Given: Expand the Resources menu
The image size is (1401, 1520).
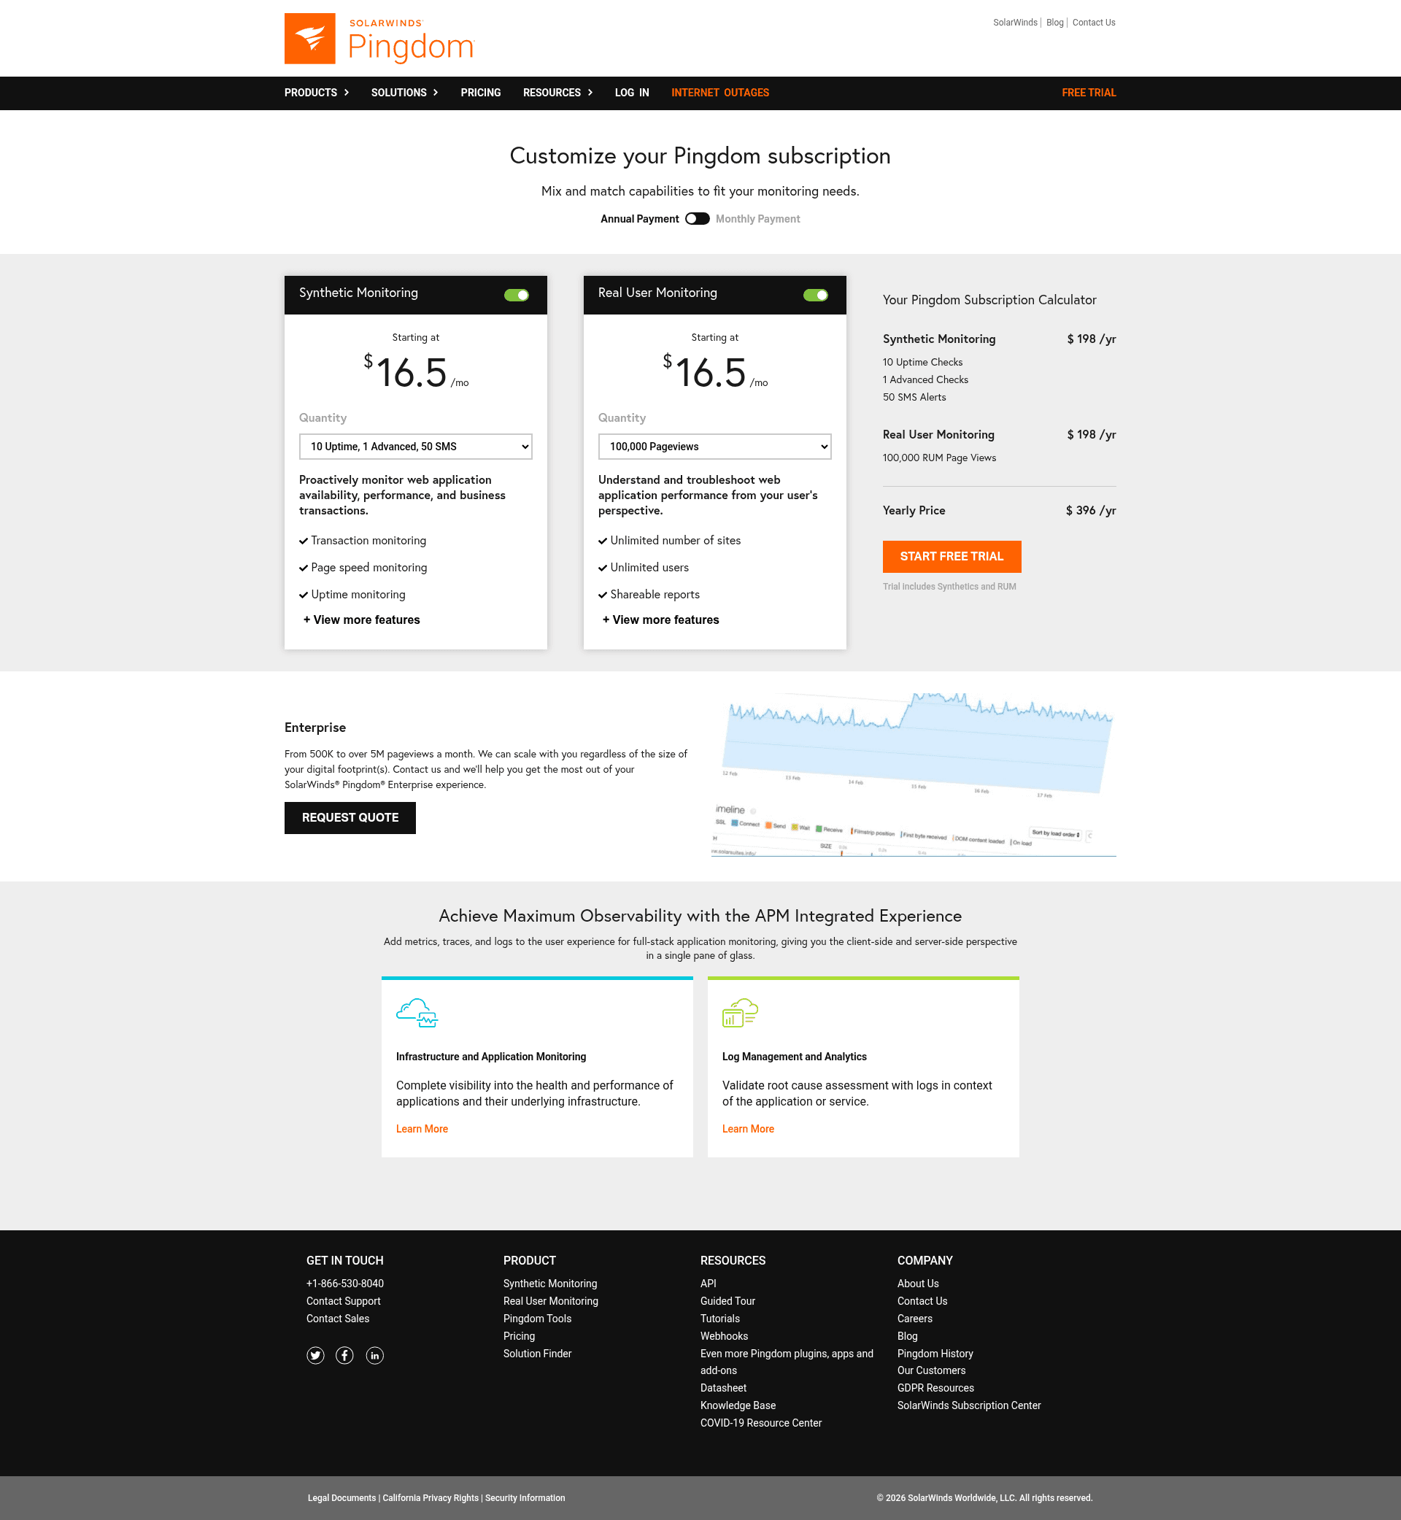Looking at the screenshot, I should click(x=558, y=93).
